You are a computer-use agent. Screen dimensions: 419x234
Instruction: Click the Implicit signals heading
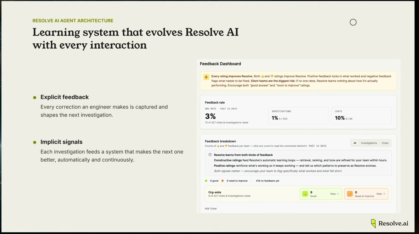pos(61,142)
